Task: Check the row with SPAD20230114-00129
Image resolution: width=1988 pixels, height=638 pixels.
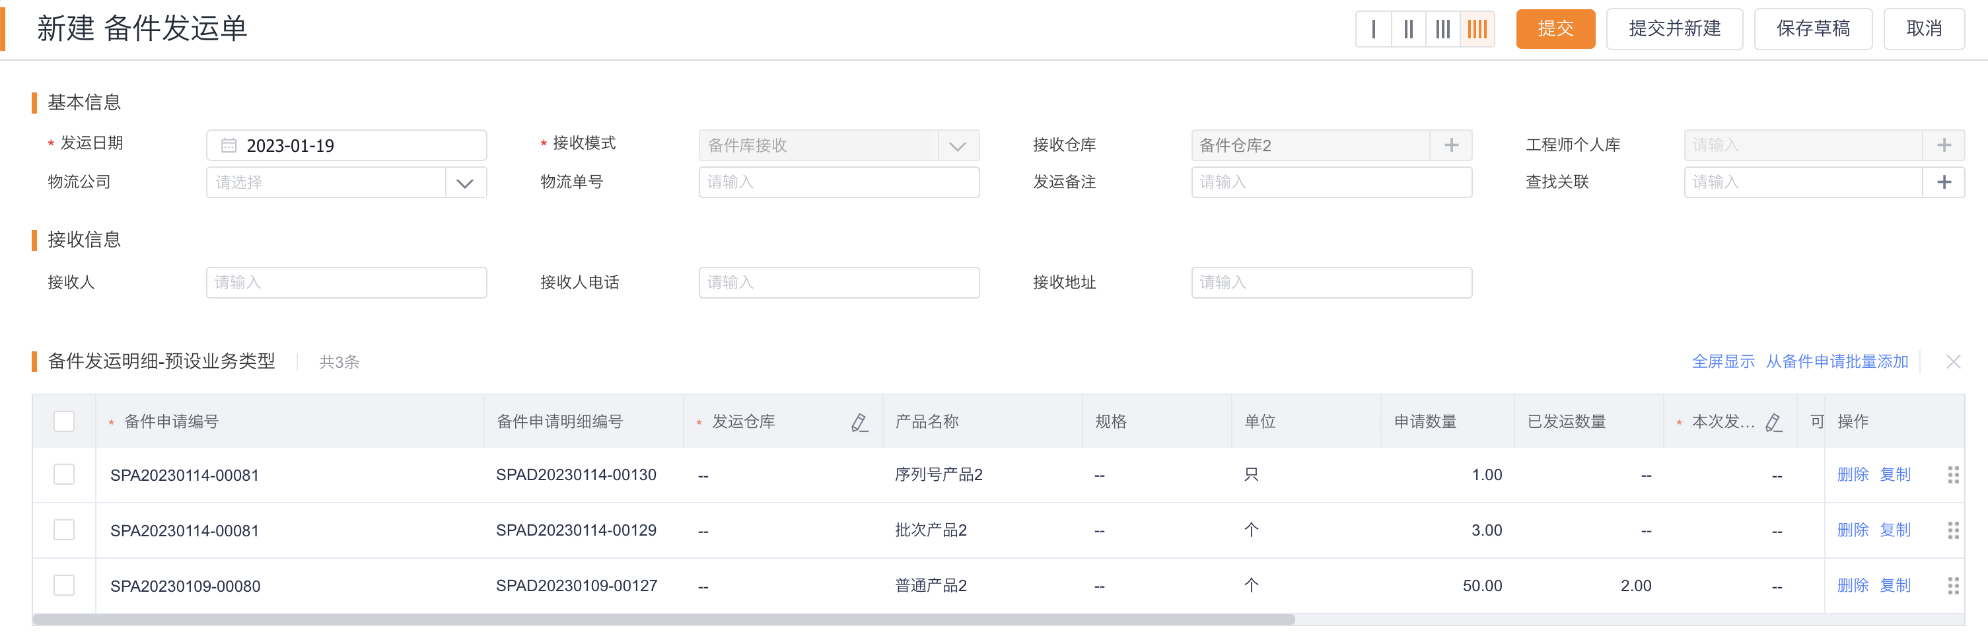Action: [64, 530]
